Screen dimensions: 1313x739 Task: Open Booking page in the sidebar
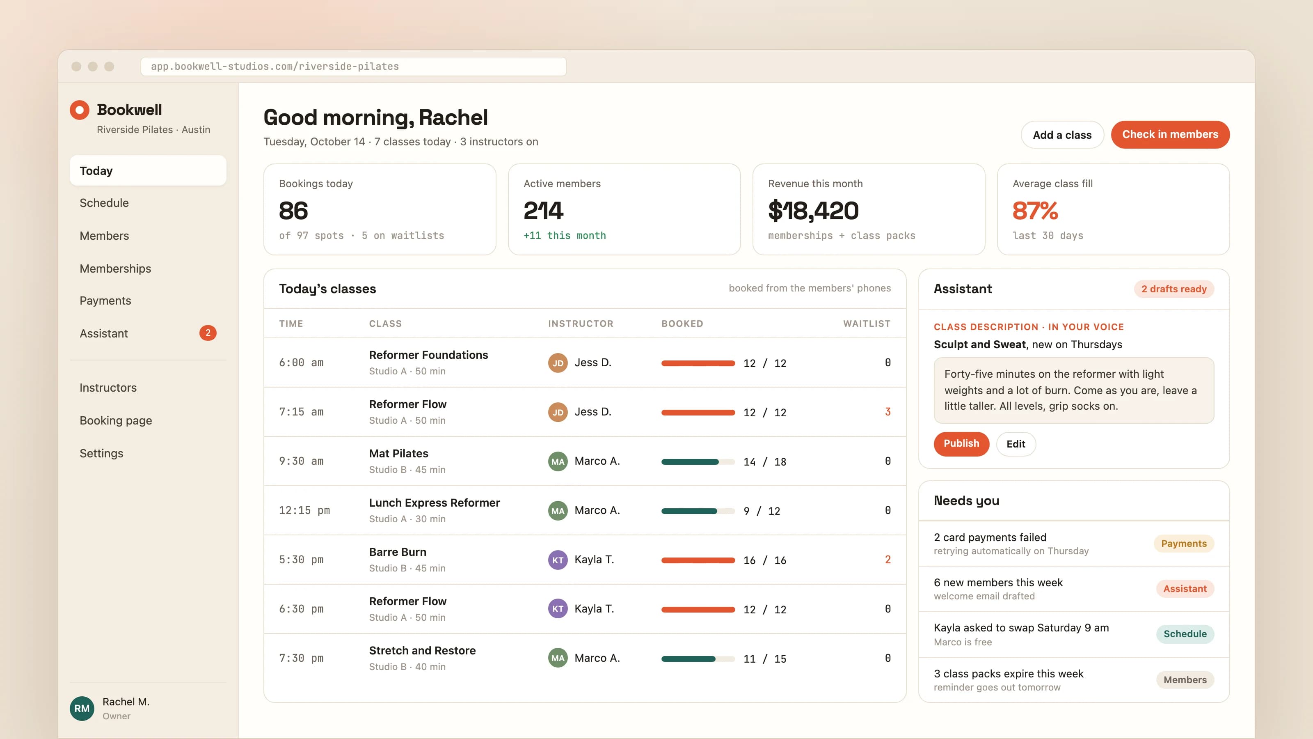[148, 420]
